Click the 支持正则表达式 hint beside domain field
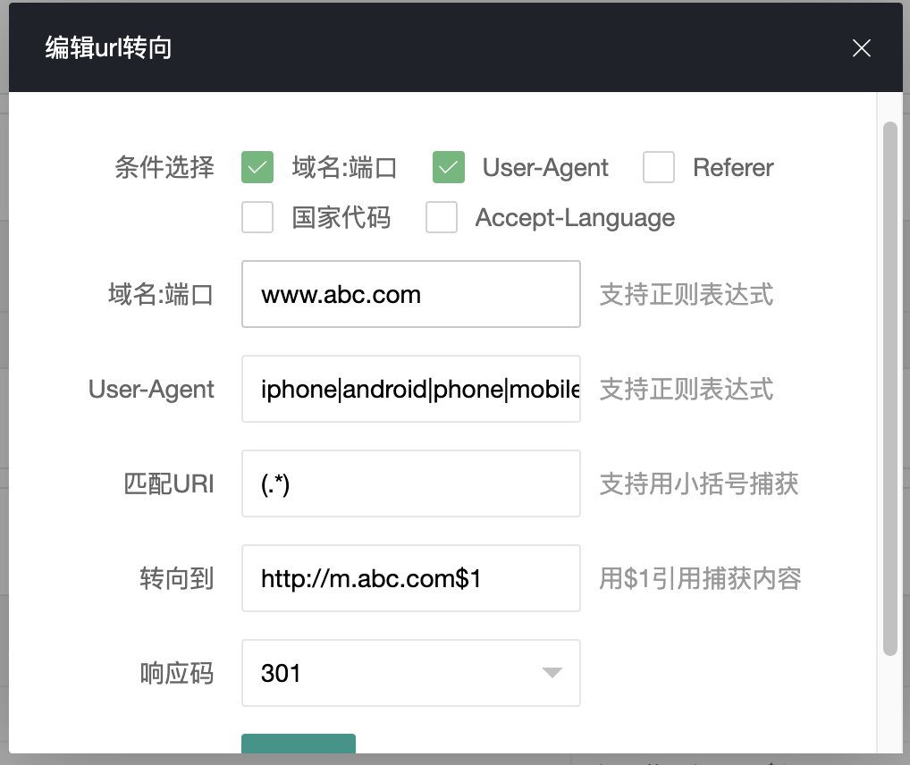 pyautogui.click(x=686, y=294)
